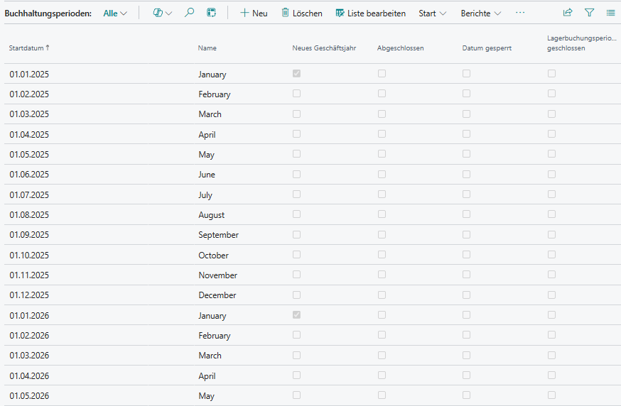
Task: Open the Start dropdown menu
Action: [432, 13]
